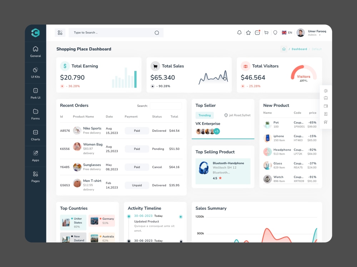Viewport: 357px width, 267px height.
Task: Open Perk Ui in sidebar
Action: 35,94
